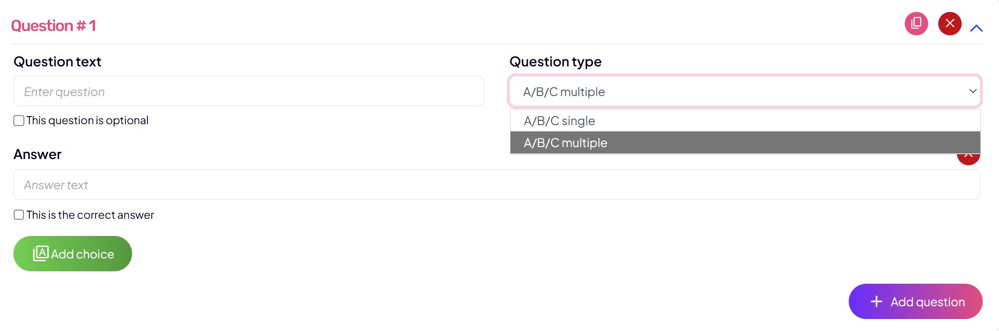Delete Question #1 with the red X
The height and width of the screenshot is (331, 999).
[x=950, y=24]
